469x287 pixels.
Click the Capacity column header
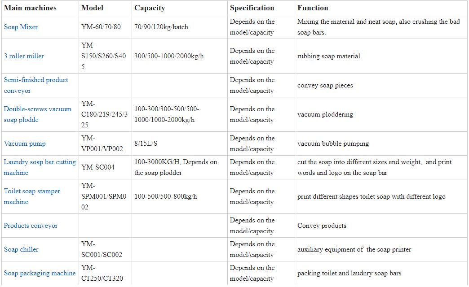coord(150,8)
